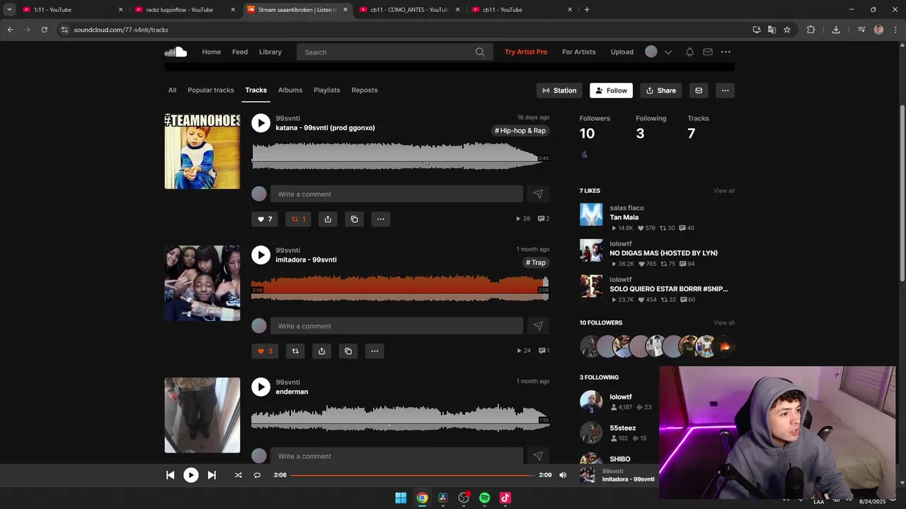Click the Upload link
The width and height of the screenshot is (906, 509).
pos(622,52)
